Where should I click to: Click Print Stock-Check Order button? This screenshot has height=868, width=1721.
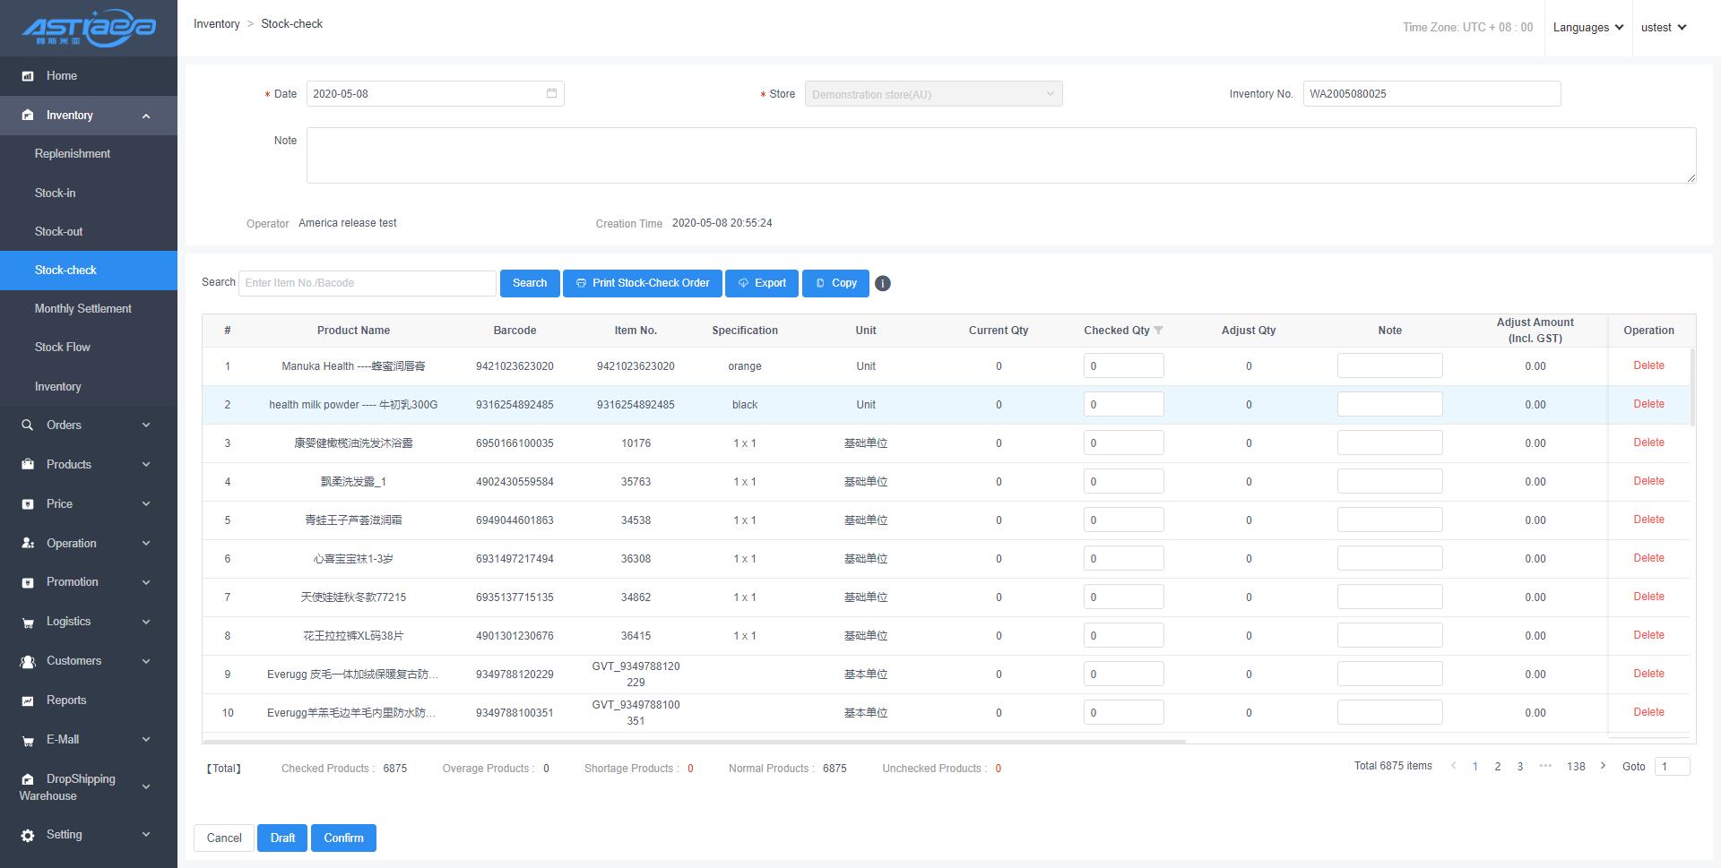(643, 283)
